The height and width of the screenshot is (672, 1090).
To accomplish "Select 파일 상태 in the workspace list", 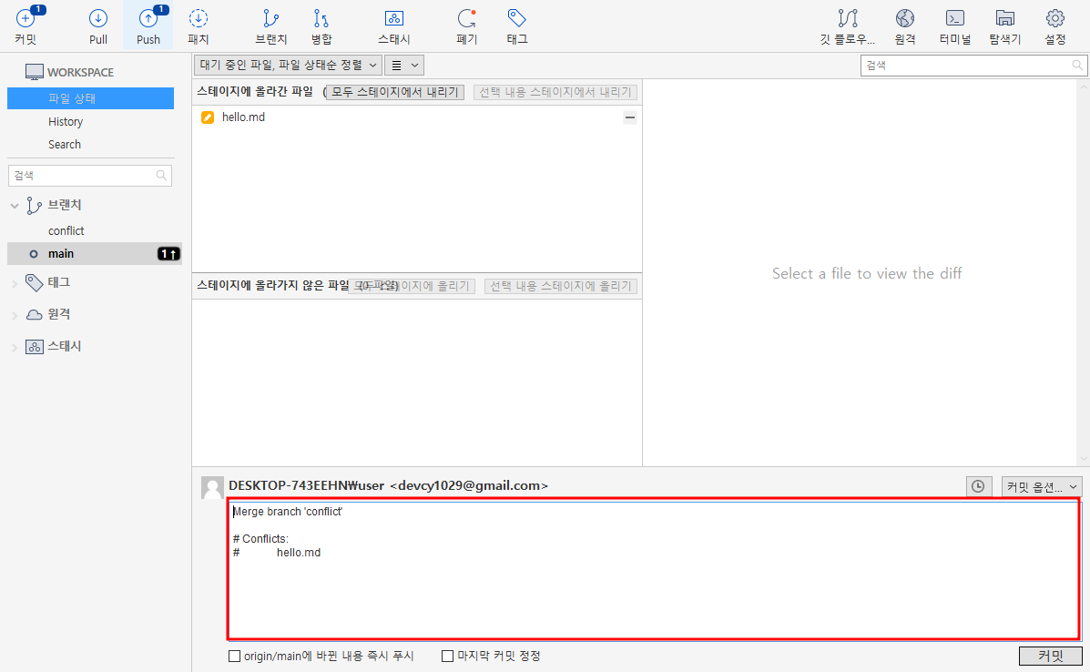I will click(x=90, y=98).
